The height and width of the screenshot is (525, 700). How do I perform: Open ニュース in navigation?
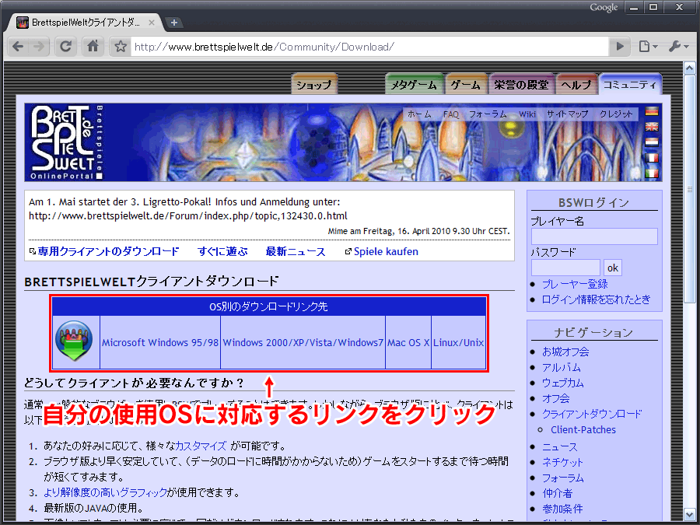pyautogui.click(x=559, y=447)
